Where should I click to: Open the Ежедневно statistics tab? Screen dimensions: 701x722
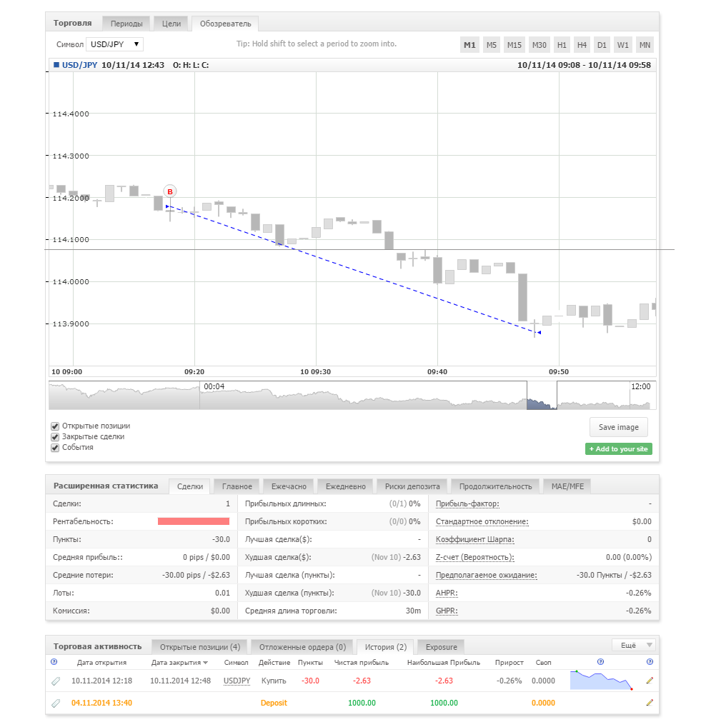tap(346, 486)
